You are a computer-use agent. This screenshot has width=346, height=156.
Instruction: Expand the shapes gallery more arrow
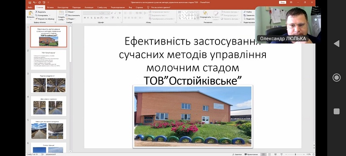point(198,18)
